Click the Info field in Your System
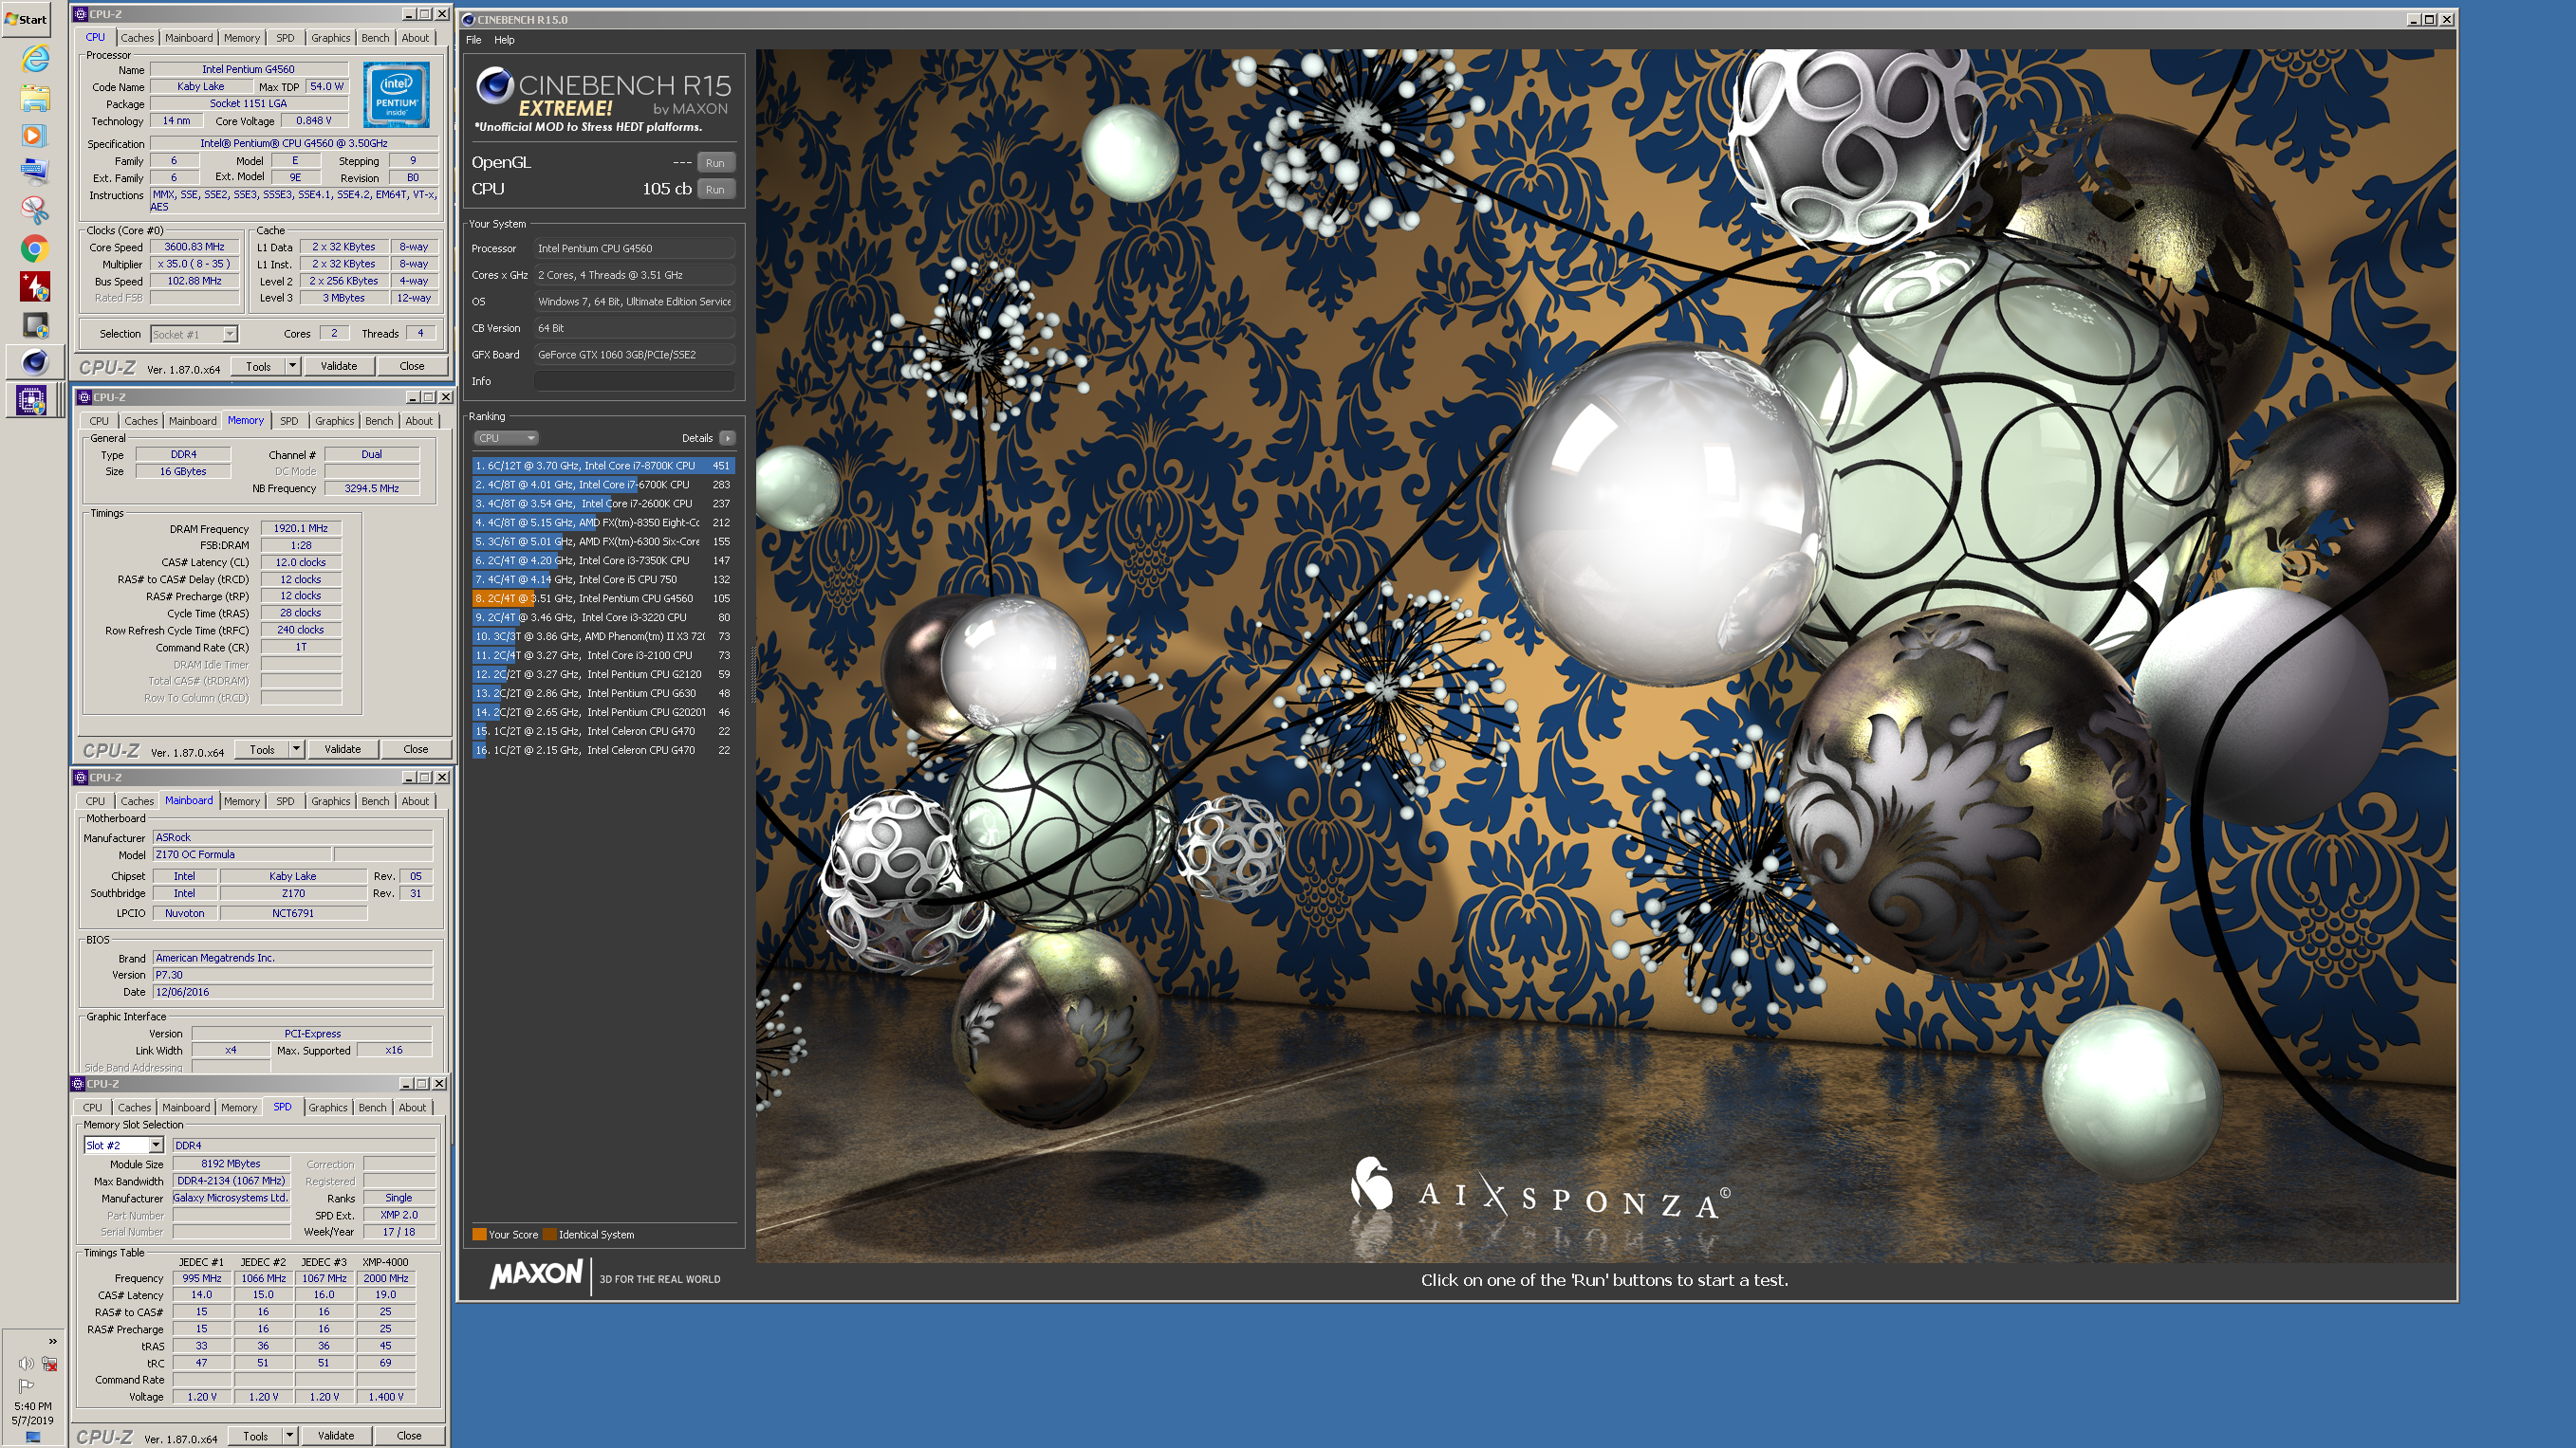 point(634,381)
